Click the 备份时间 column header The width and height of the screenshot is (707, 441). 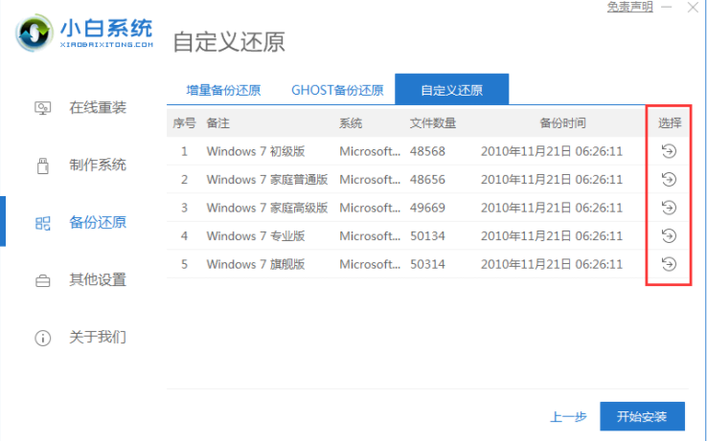click(562, 123)
